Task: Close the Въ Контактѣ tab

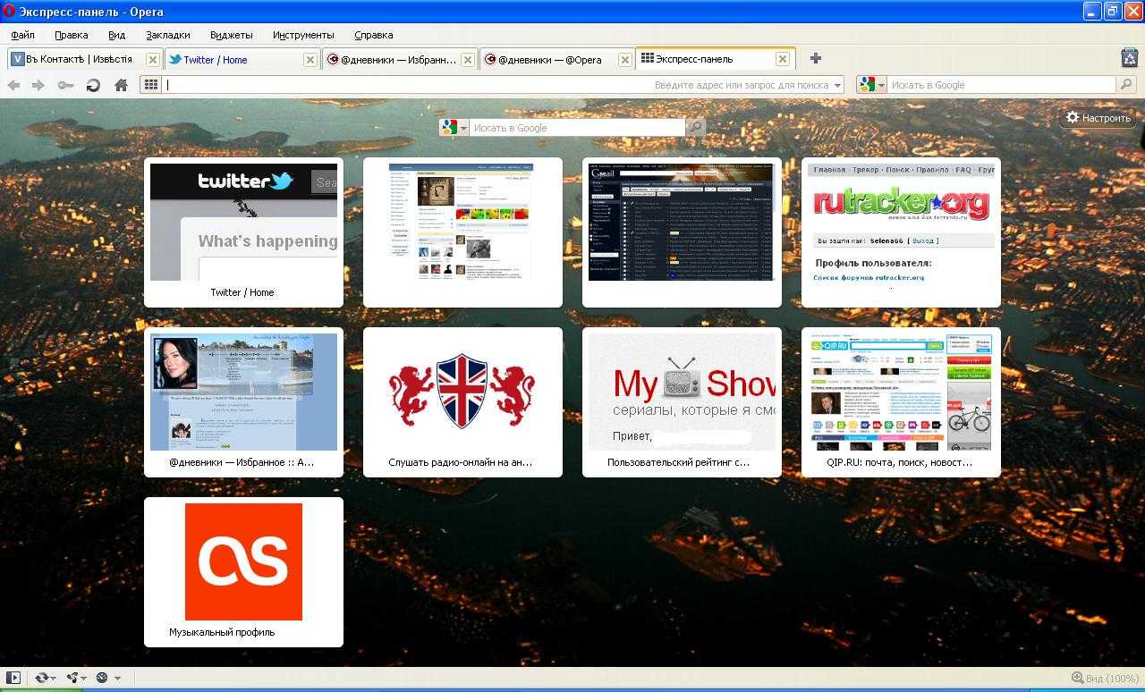Action: tap(152, 60)
